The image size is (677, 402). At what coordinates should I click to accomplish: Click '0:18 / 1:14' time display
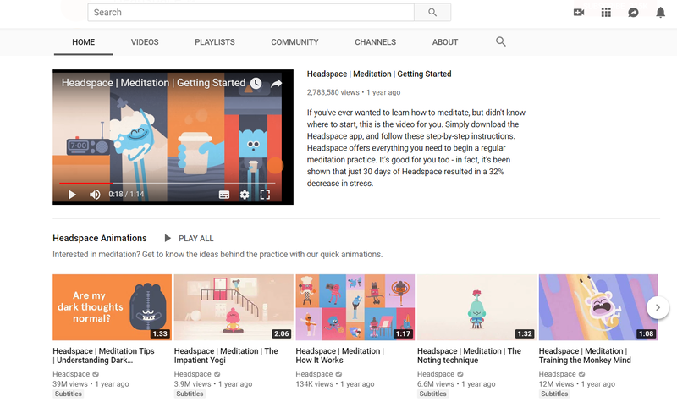point(126,195)
